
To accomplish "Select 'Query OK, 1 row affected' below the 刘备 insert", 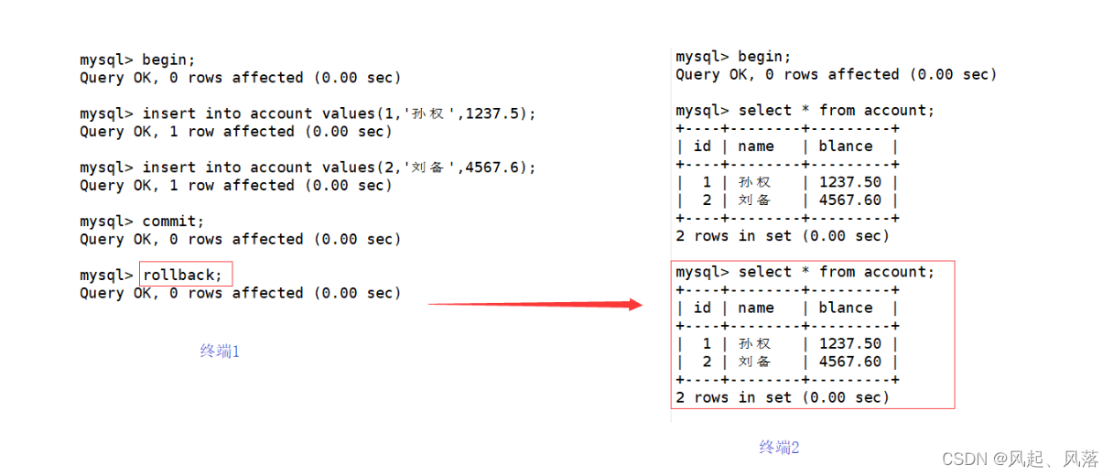I will tap(236, 186).
